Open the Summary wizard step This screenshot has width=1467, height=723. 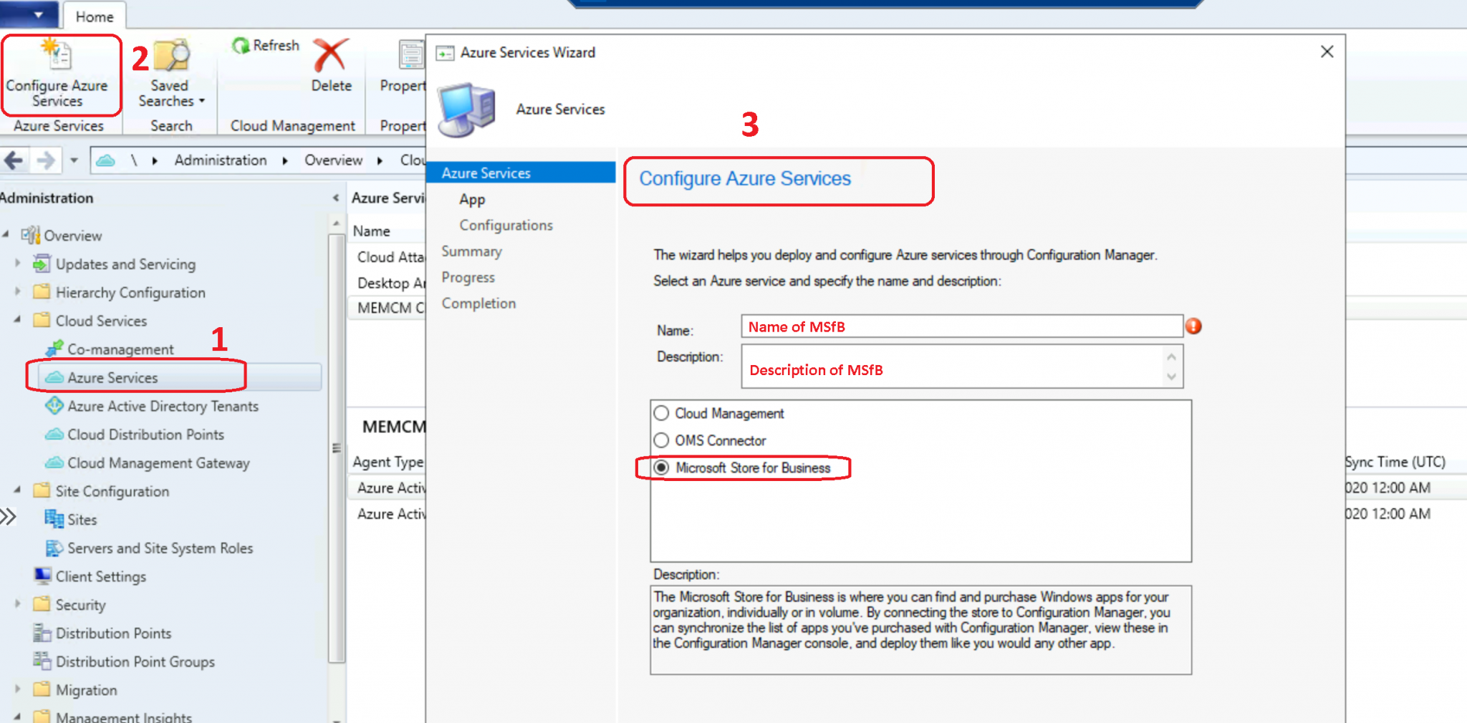pos(471,251)
